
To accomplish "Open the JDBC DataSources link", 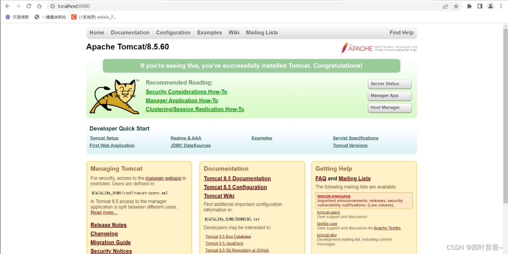I will [x=190, y=145].
